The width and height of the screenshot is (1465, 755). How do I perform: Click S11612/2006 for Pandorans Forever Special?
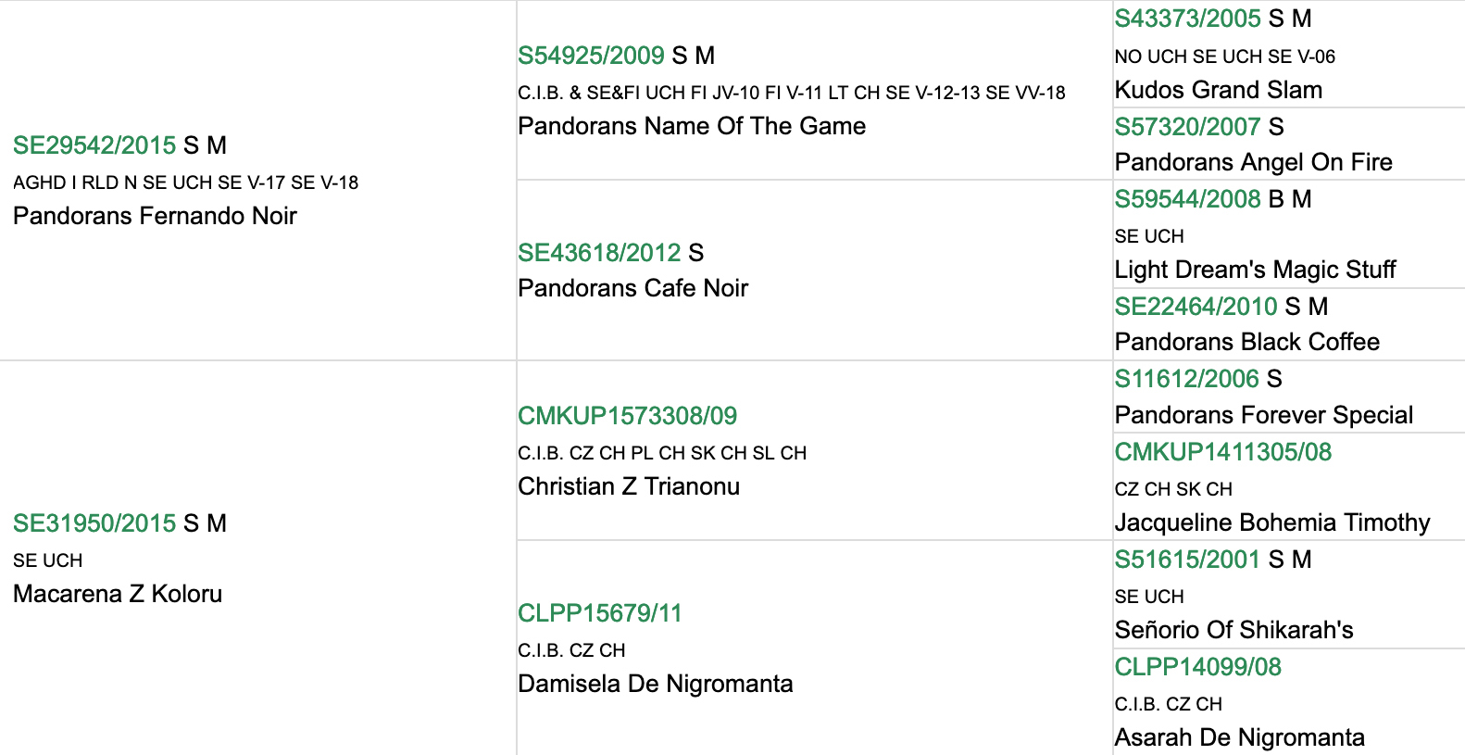(x=1186, y=379)
